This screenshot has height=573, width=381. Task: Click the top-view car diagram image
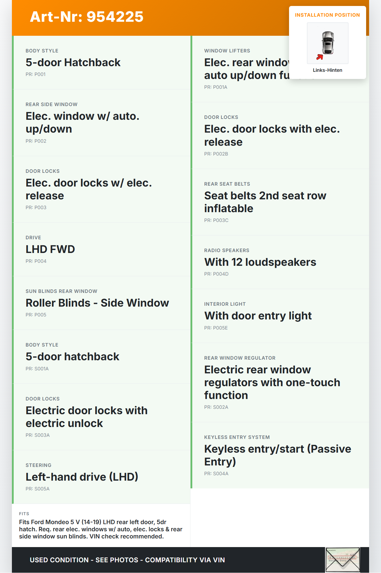coord(327,43)
